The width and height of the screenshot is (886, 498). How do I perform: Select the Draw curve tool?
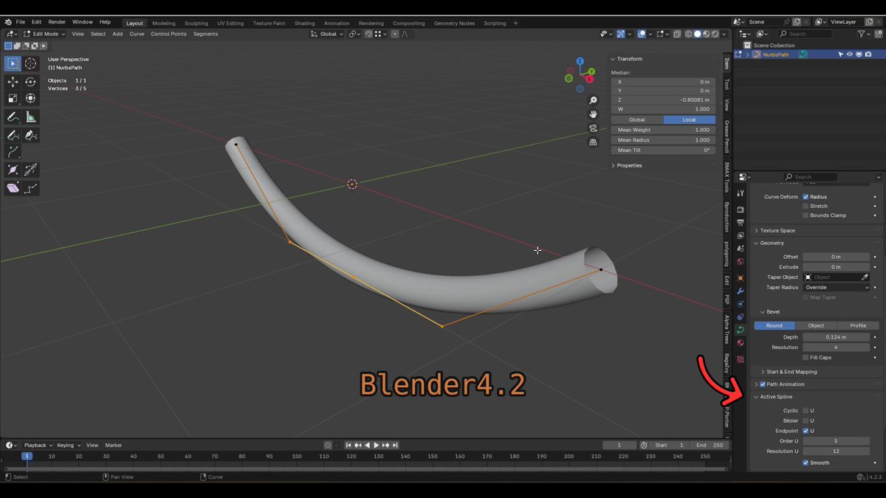[13, 135]
